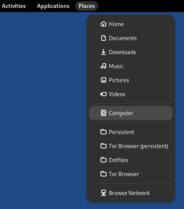Click the Persistent folder icon
Screen dimensions: 184x209
[104, 132]
